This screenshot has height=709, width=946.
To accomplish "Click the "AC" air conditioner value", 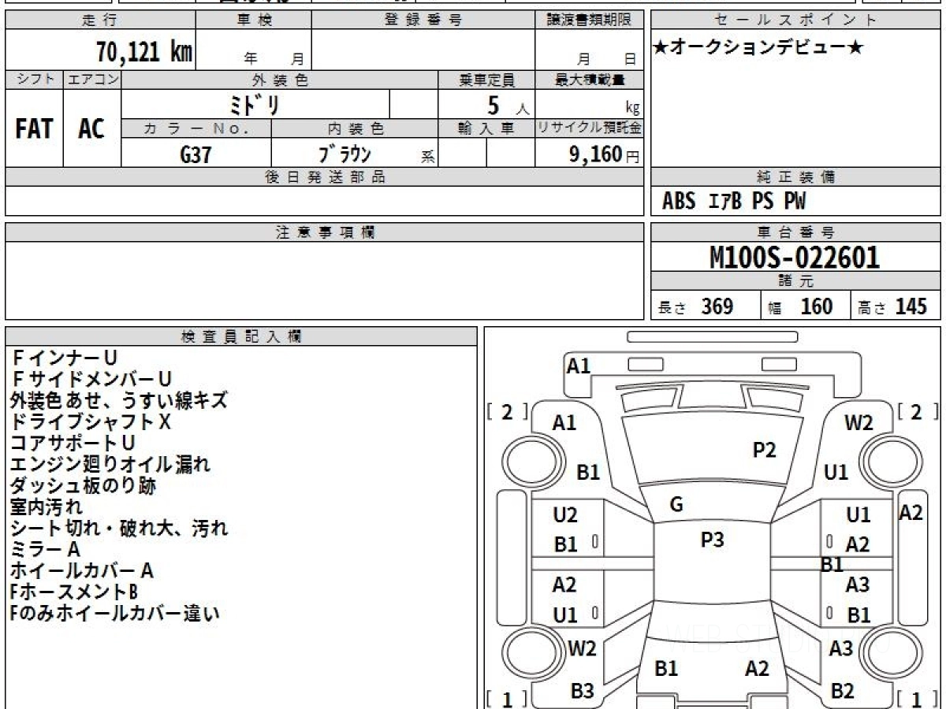I will pyautogui.click(x=91, y=129).
